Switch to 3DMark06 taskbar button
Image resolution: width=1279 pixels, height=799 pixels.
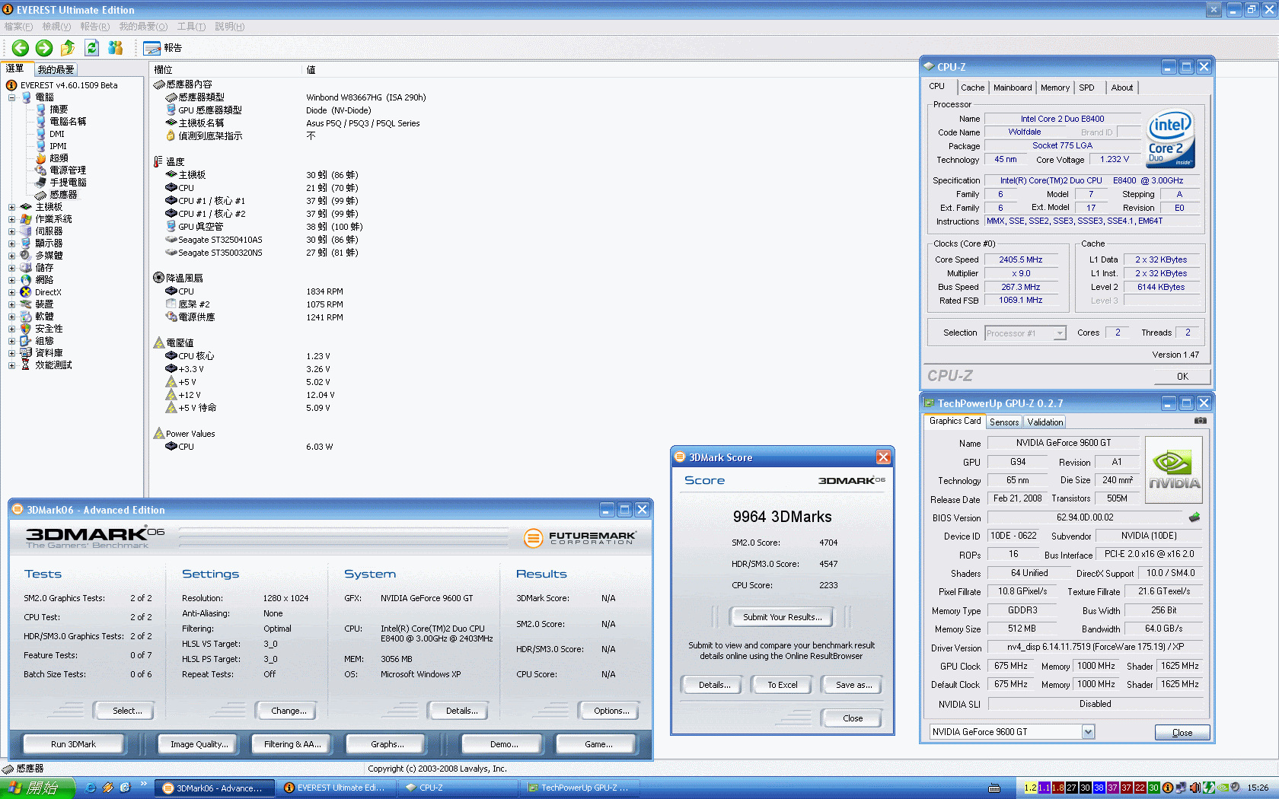[214, 788]
